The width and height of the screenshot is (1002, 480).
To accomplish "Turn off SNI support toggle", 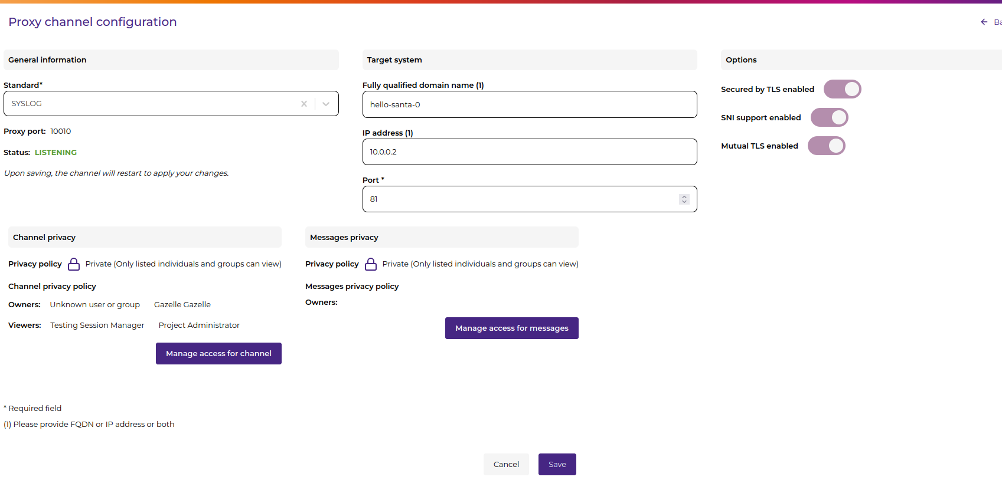I will 829,117.
